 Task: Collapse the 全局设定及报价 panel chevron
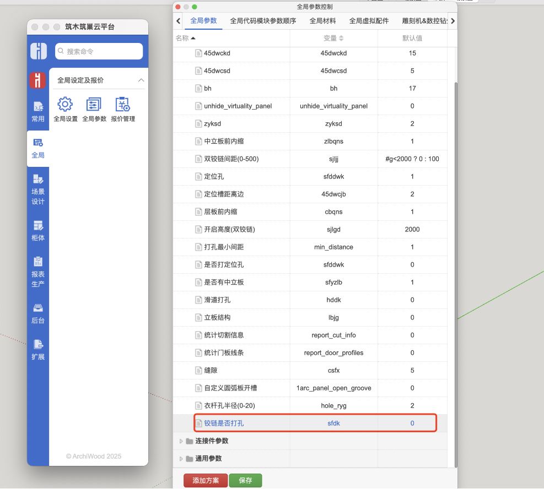(142, 79)
